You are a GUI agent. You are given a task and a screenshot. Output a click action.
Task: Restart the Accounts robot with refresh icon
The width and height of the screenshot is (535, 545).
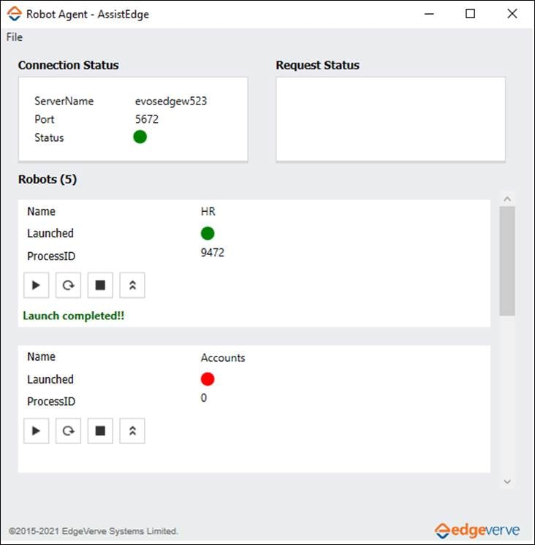click(68, 431)
